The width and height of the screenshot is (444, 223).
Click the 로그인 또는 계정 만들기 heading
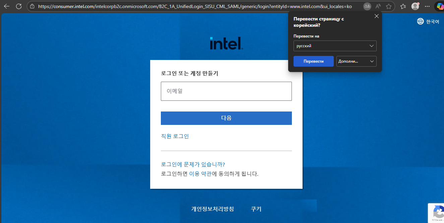pyautogui.click(x=190, y=73)
